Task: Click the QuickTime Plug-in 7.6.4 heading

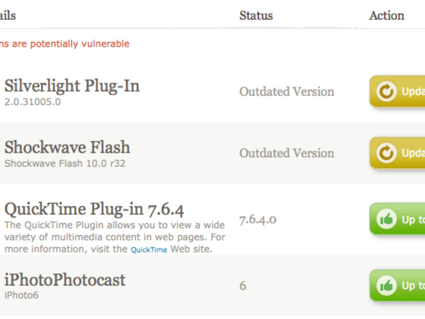Action: pos(94,209)
